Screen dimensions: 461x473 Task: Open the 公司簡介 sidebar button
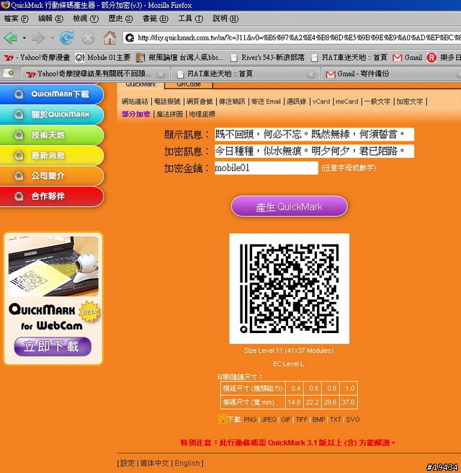pos(52,176)
